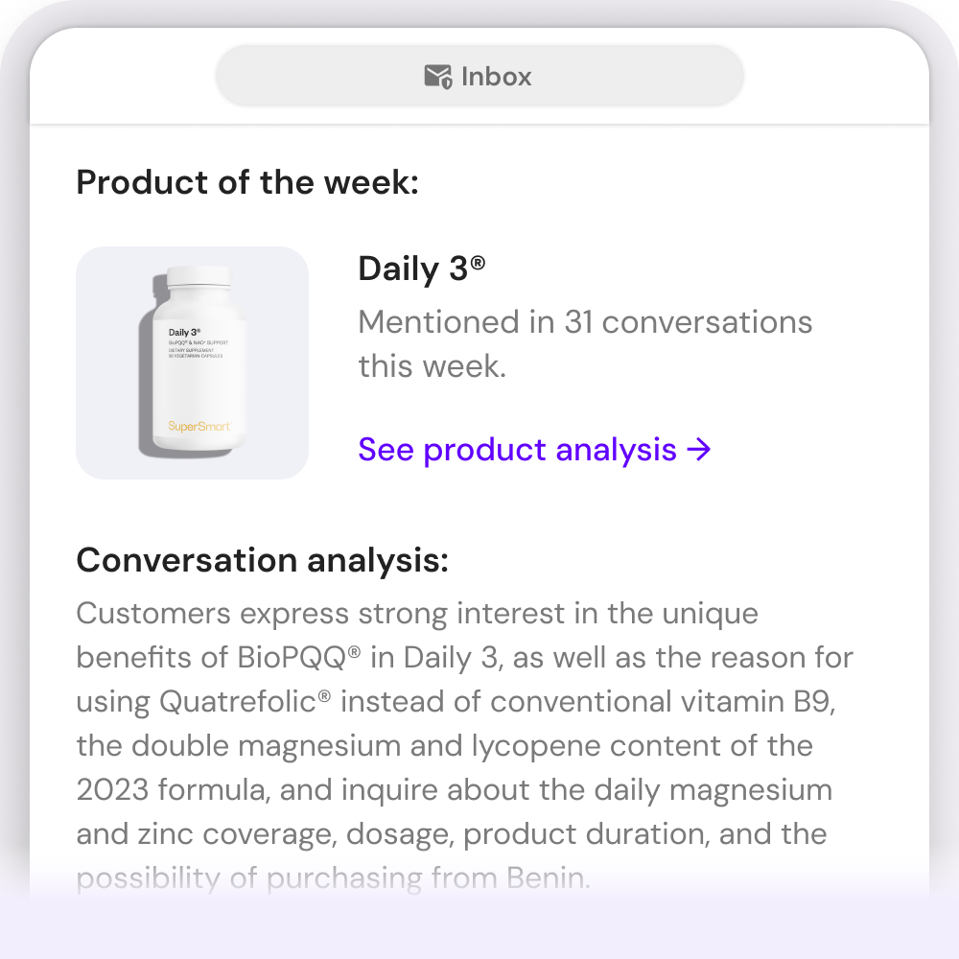Click the SuperSmart logo on the bottle
959x959 pixels.
[x=199, y=426]
